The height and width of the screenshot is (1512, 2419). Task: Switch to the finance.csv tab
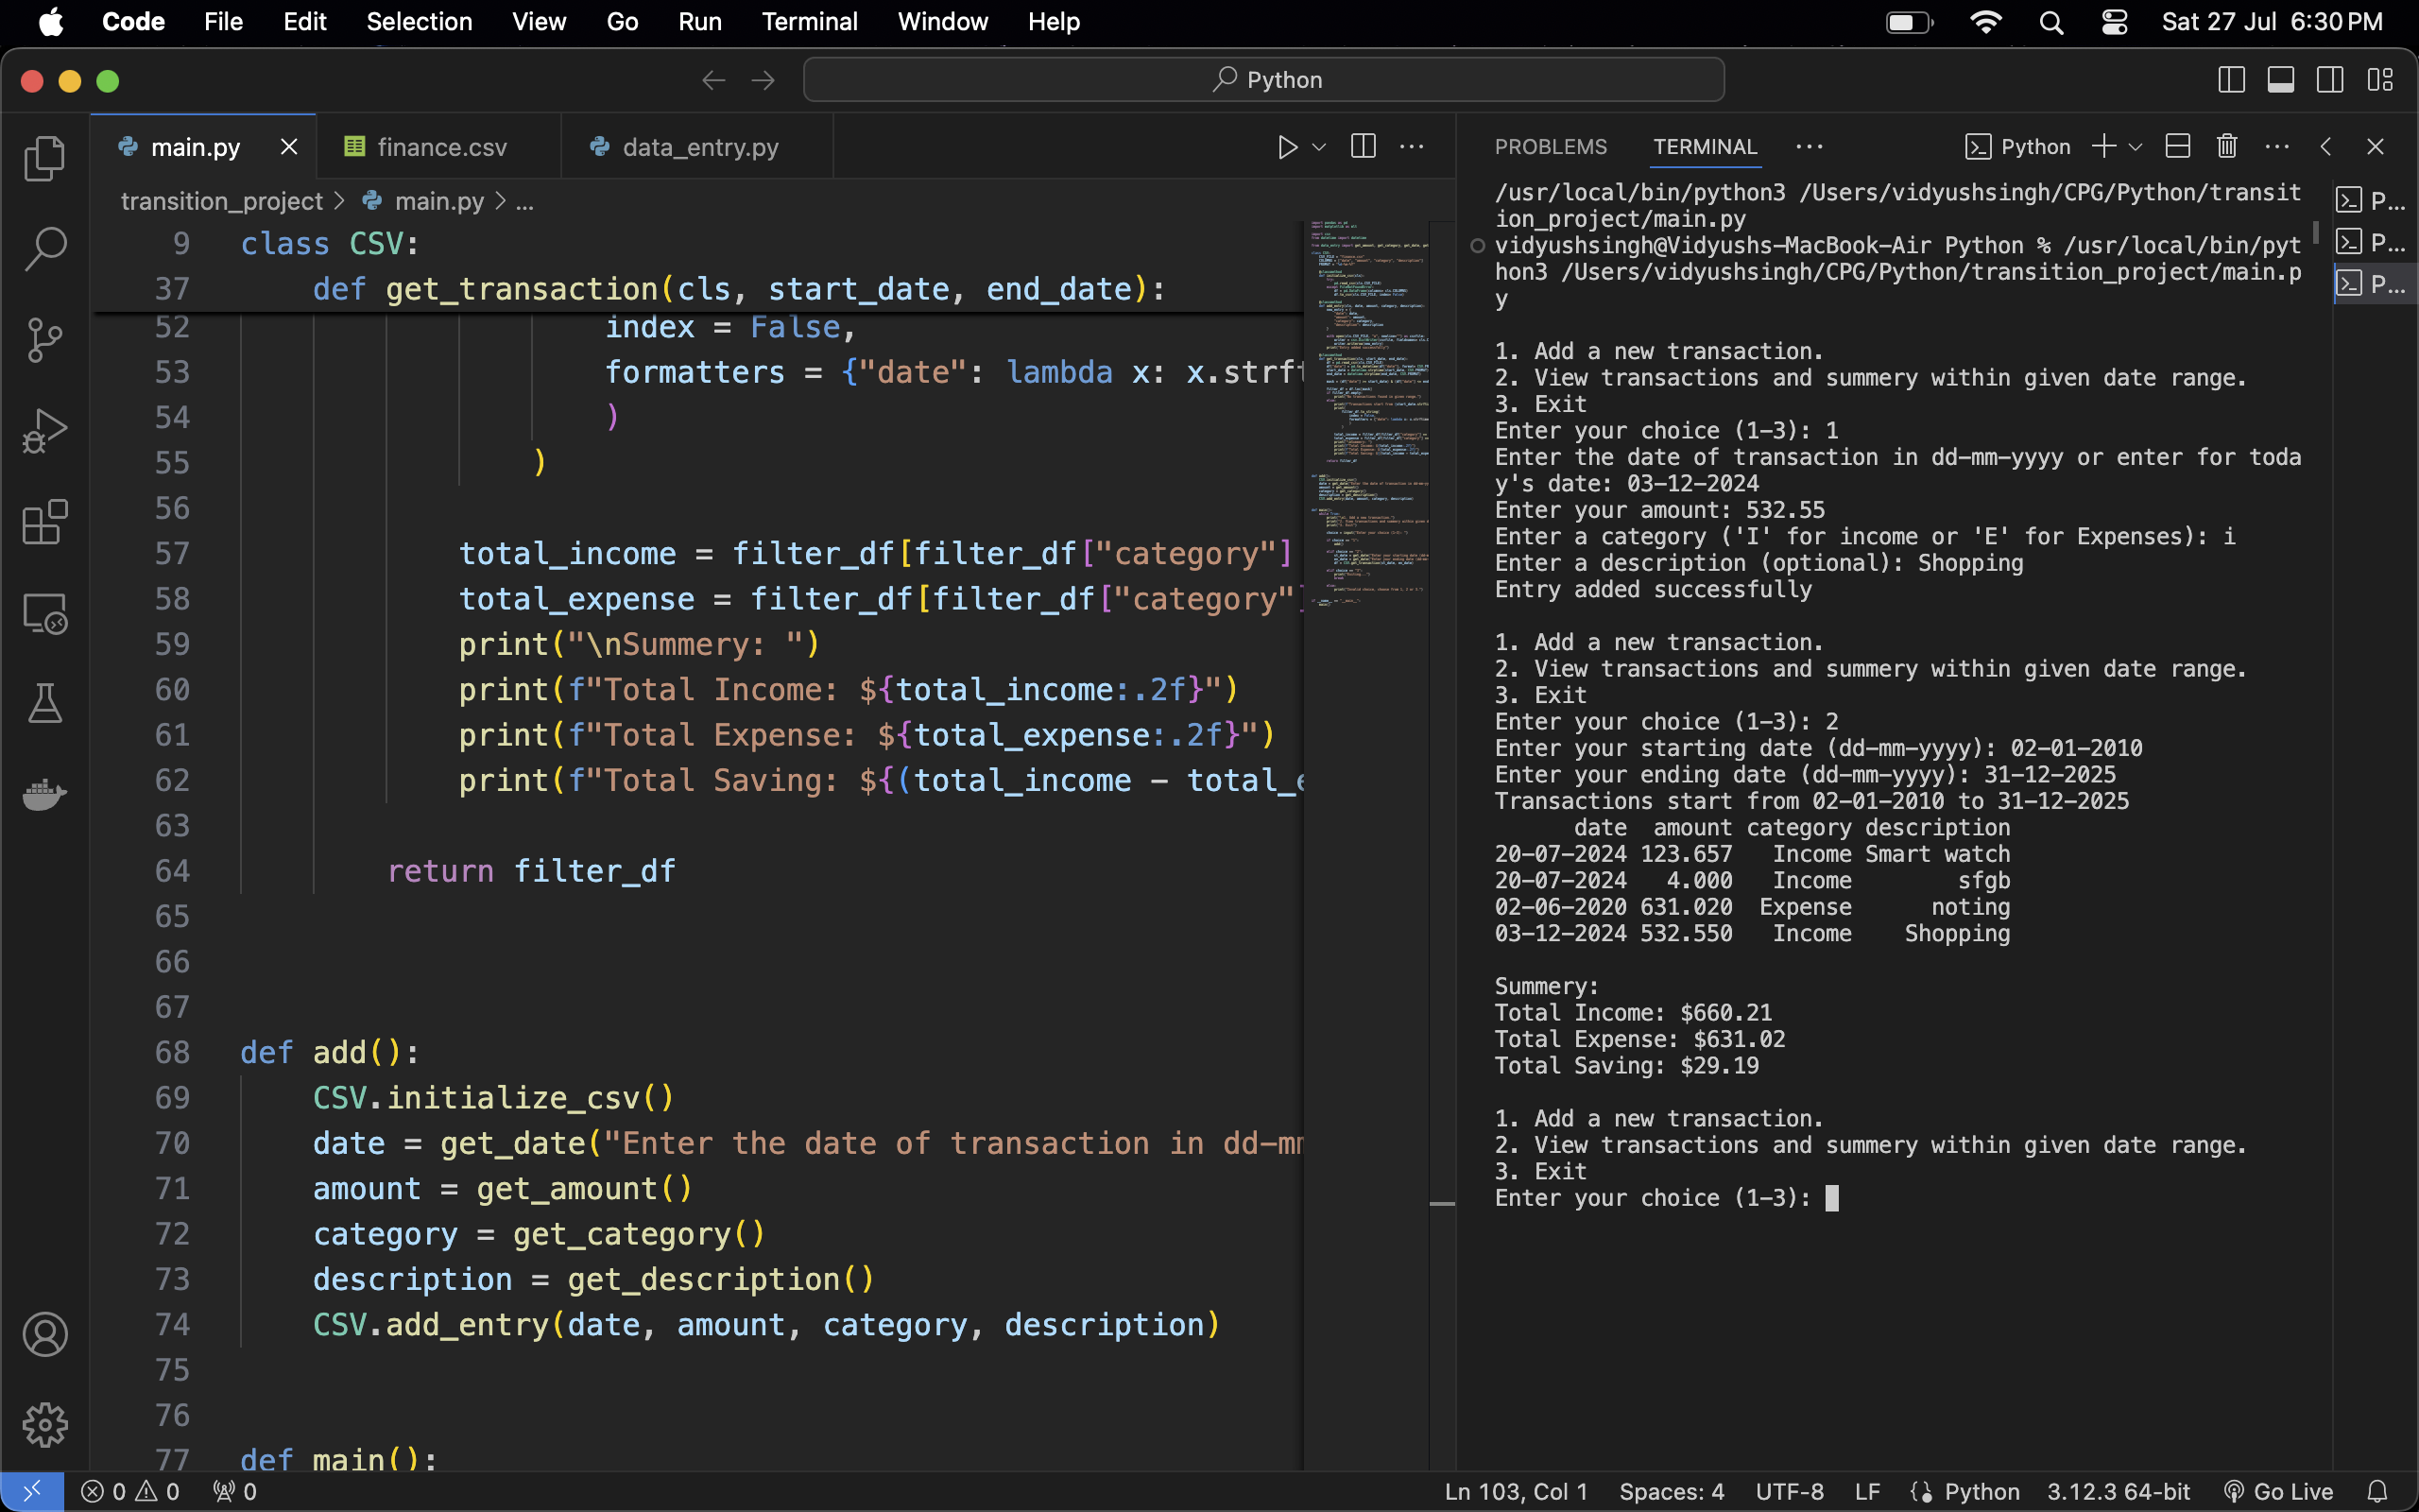click(441, 147)
